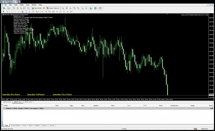215x131 pixels.
Task: Expand the Templates dropdown arrow
Action: tap(102, 8)
